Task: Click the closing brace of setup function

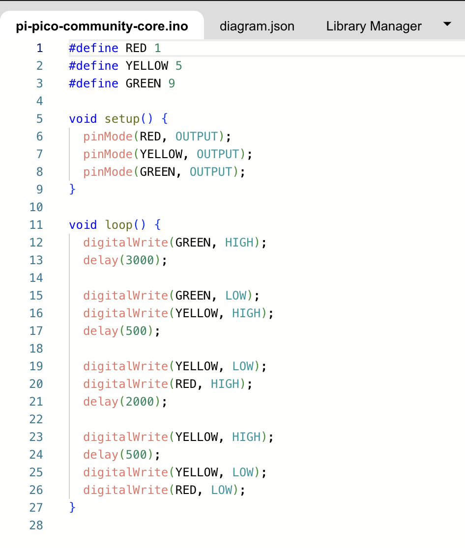Action: (x=72, y=189)
